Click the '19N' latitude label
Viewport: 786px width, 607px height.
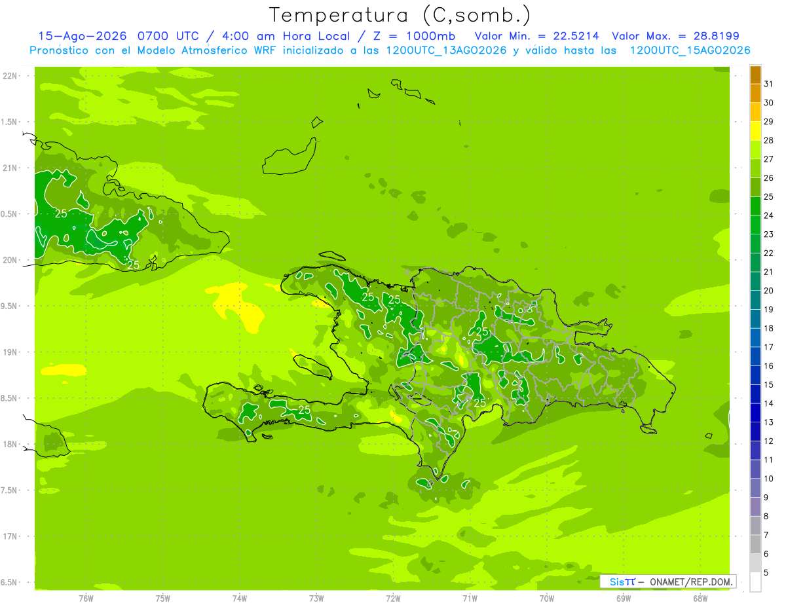[x=10, y=352]
